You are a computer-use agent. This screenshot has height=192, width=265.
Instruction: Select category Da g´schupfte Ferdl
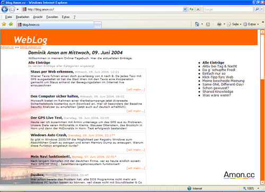click(x=219, y=70)
